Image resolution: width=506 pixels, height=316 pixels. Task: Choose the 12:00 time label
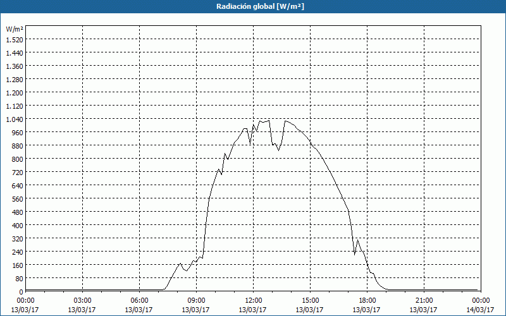tap(252, 301)
